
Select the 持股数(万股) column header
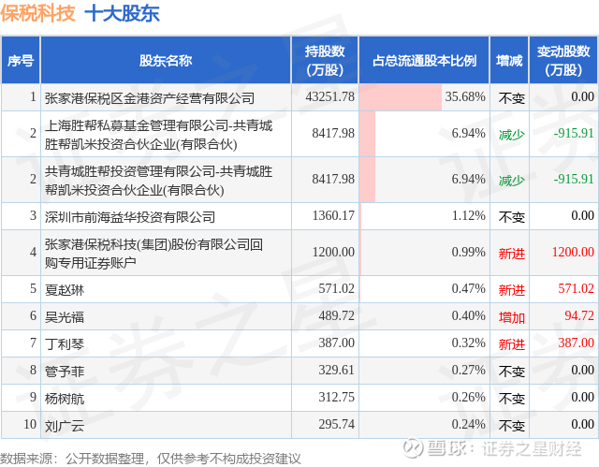pos(325,60)
